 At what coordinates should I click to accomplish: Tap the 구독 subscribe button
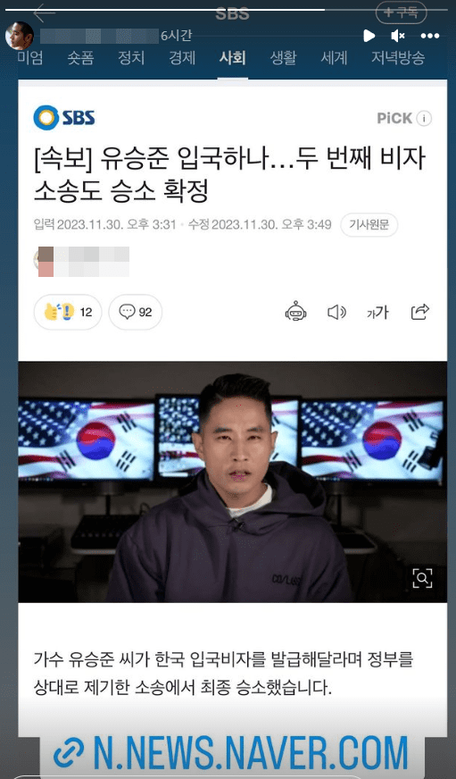coord(401,13)
